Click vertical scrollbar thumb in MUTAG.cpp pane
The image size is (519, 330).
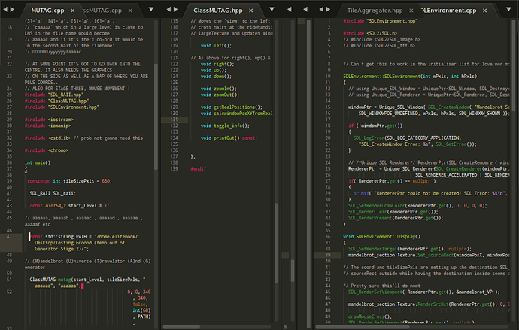[x=156, y=117]
